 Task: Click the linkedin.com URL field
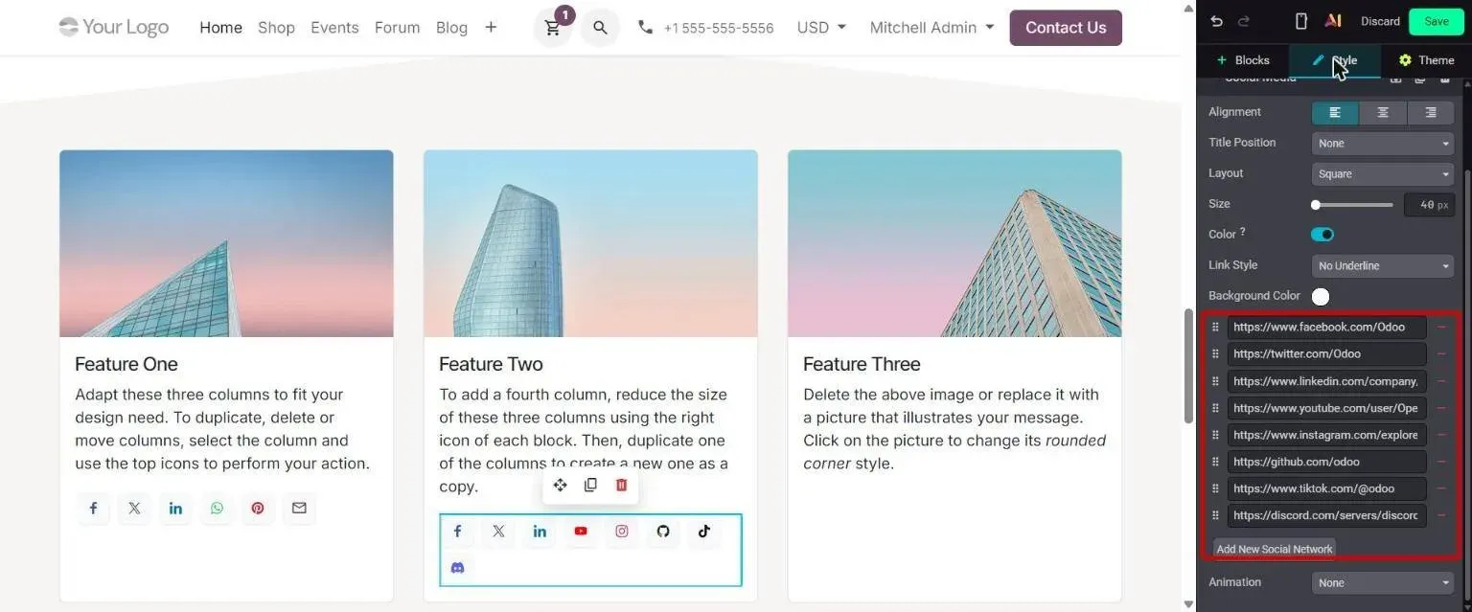(1326, 381)
